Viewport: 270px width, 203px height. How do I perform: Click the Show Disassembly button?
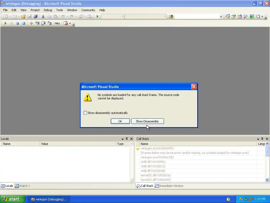pos(147,121)
